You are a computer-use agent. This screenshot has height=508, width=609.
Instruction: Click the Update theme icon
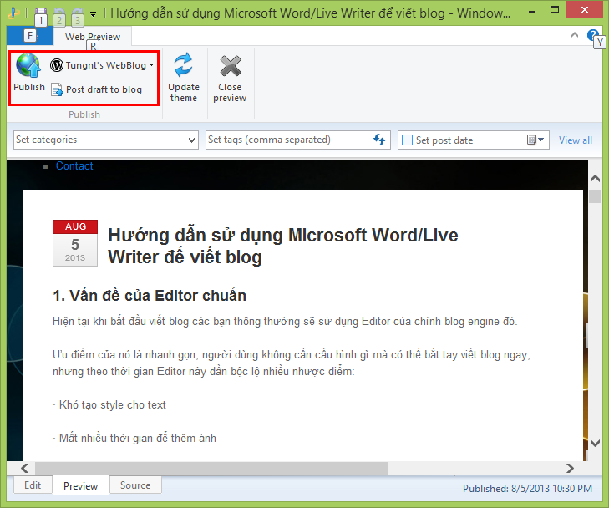(x=183, y=65)
